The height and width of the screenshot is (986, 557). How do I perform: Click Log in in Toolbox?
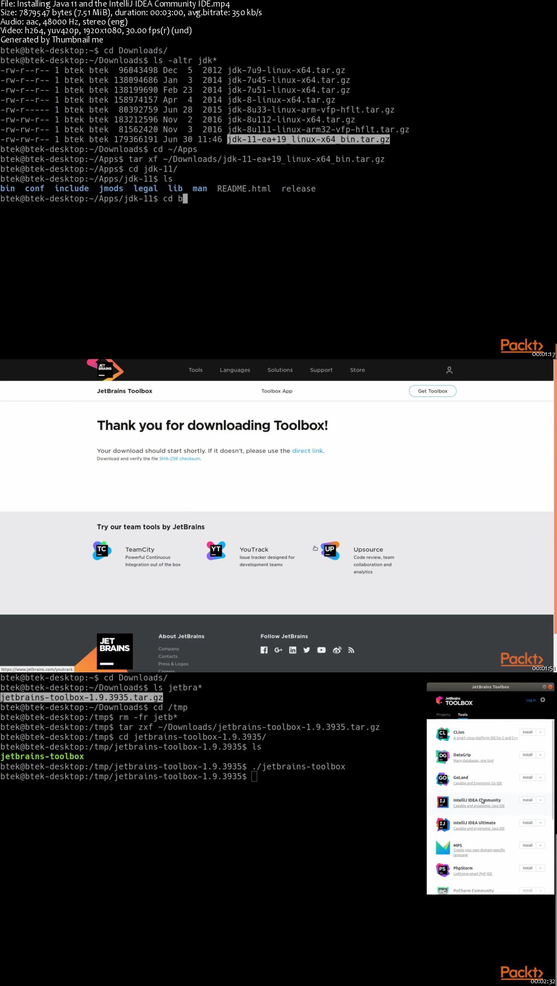[531, 700]
